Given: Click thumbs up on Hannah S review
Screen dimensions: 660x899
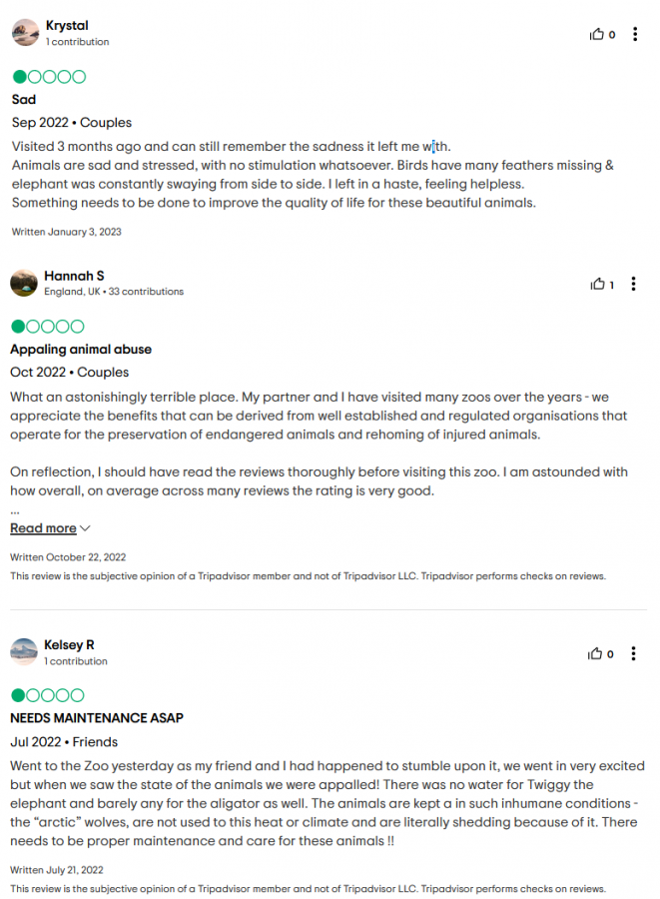Looking at the screenshot, I should tap(597, 284).
